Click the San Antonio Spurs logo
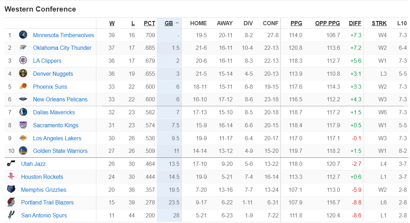The image size is (410, 223). click(x=11, y=215)
